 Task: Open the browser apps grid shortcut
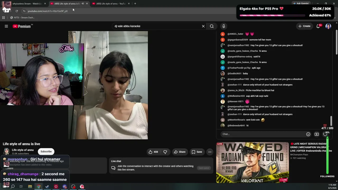[3, 18]
